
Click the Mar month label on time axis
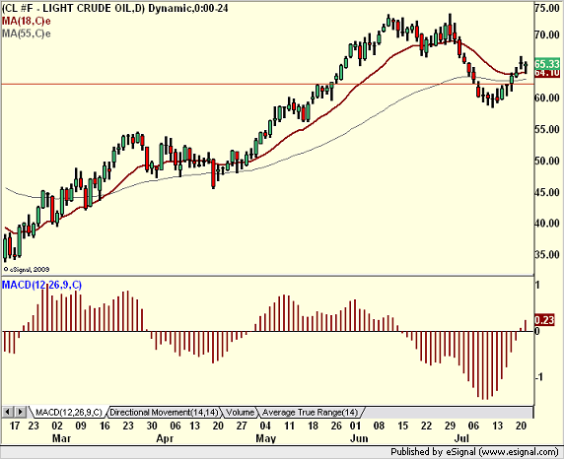click(61, 438)
